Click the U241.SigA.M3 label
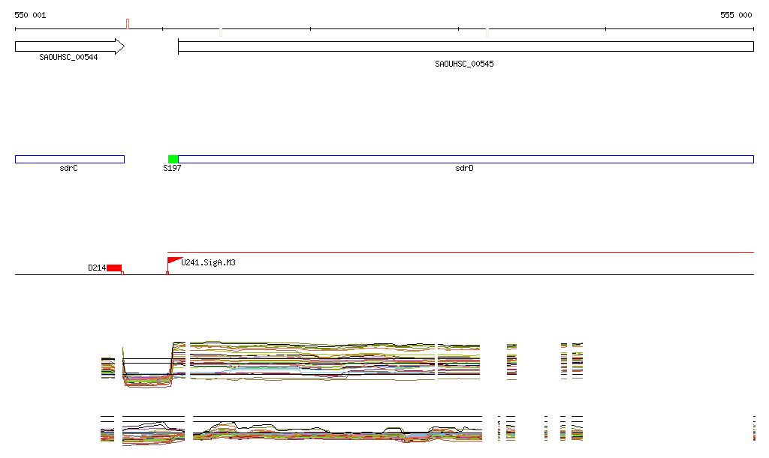The width and height of the screenshot is (769, 458). 209,263
